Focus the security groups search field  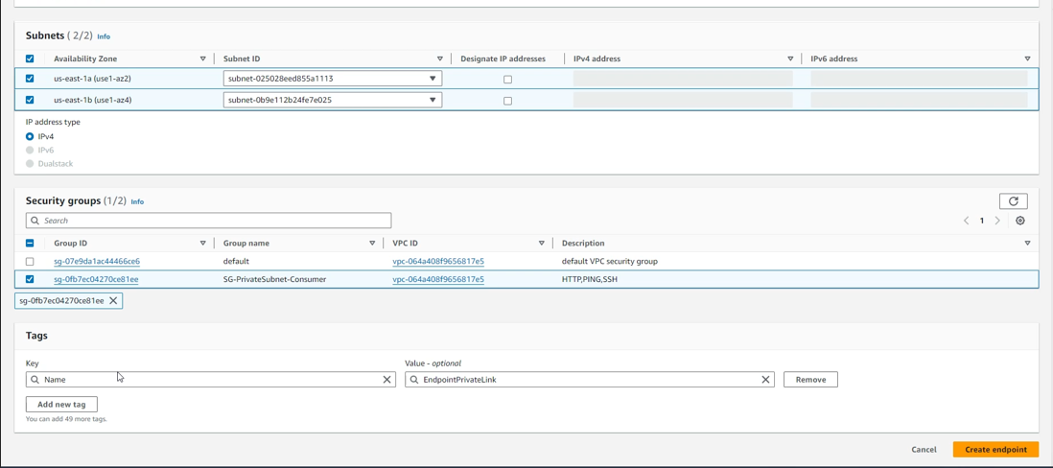pyautogui.click(x=209, y=221)
